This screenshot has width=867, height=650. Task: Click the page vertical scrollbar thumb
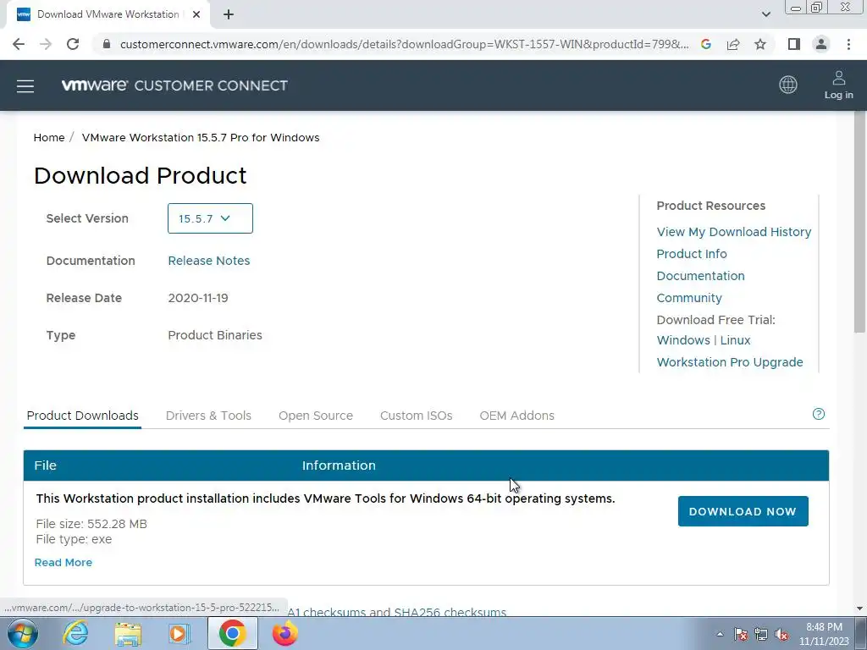click(x=860, y=222)
